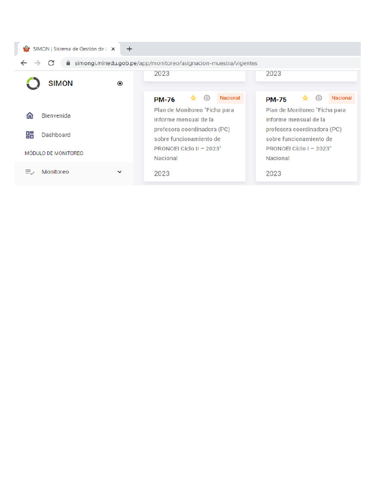Open a new browser tab
Viewport: 375px width, 501px height.
129,49
